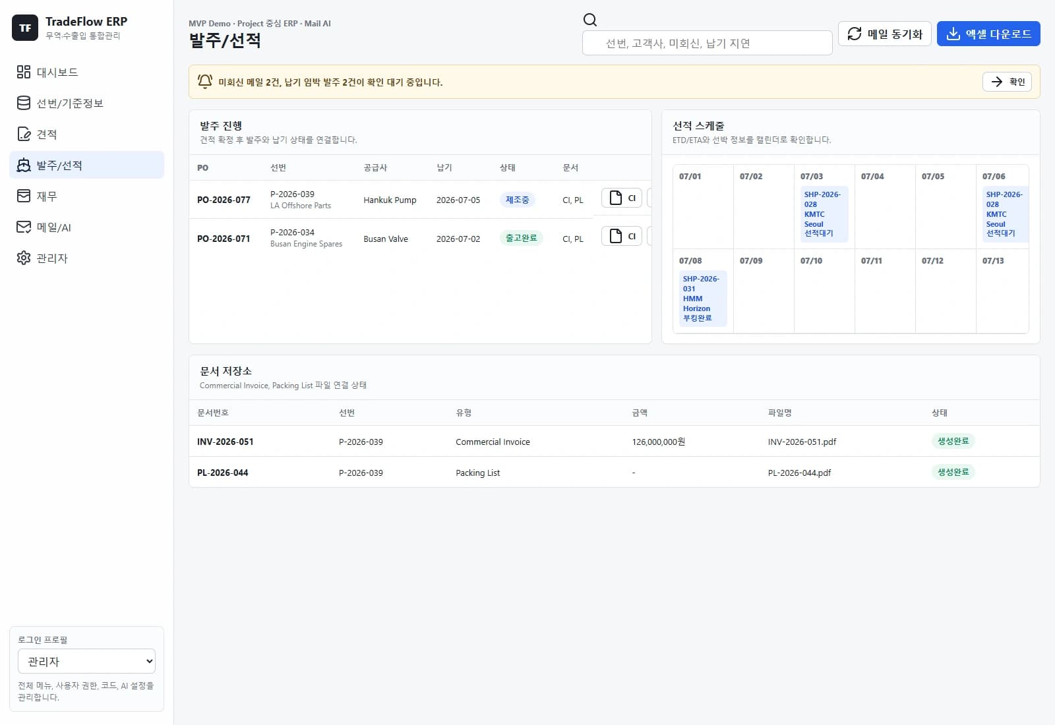Click the 납기 column header
The width and height of the screenshot is (1055, 725).
(444, 167)
